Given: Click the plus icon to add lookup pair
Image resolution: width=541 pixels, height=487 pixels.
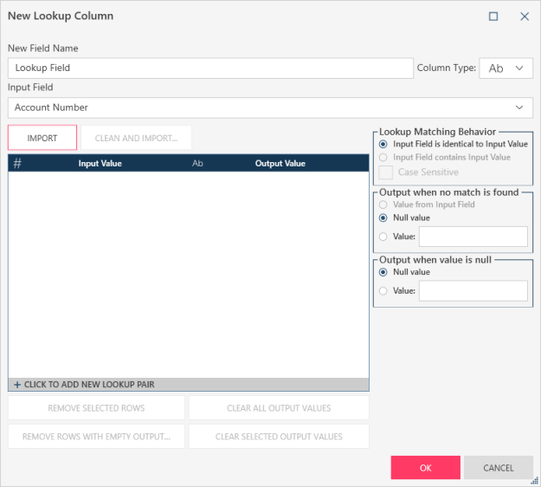Looking at the screenshot, I should tap(17, 385).
